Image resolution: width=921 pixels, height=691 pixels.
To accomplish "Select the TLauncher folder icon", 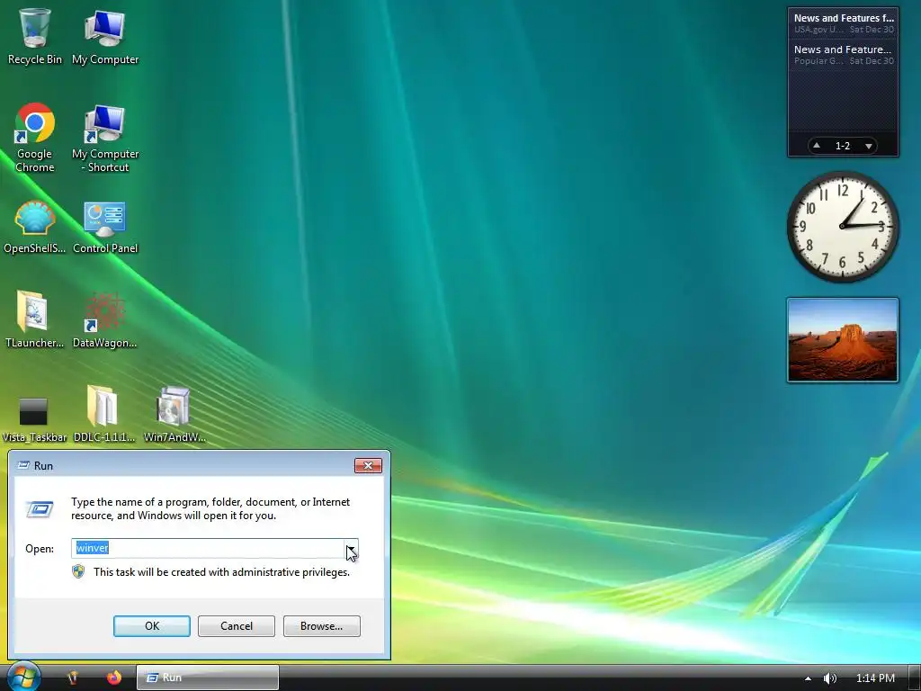I will pyautogui.click(x=34, y=319).
